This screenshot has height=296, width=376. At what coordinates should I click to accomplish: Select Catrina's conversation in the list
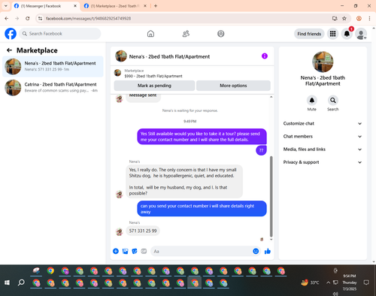click(x=53, y=88)
